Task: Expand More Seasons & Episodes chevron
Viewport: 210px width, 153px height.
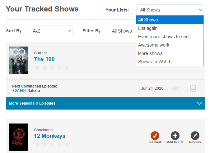Action: pyautogui.click(x=199, y=103)
